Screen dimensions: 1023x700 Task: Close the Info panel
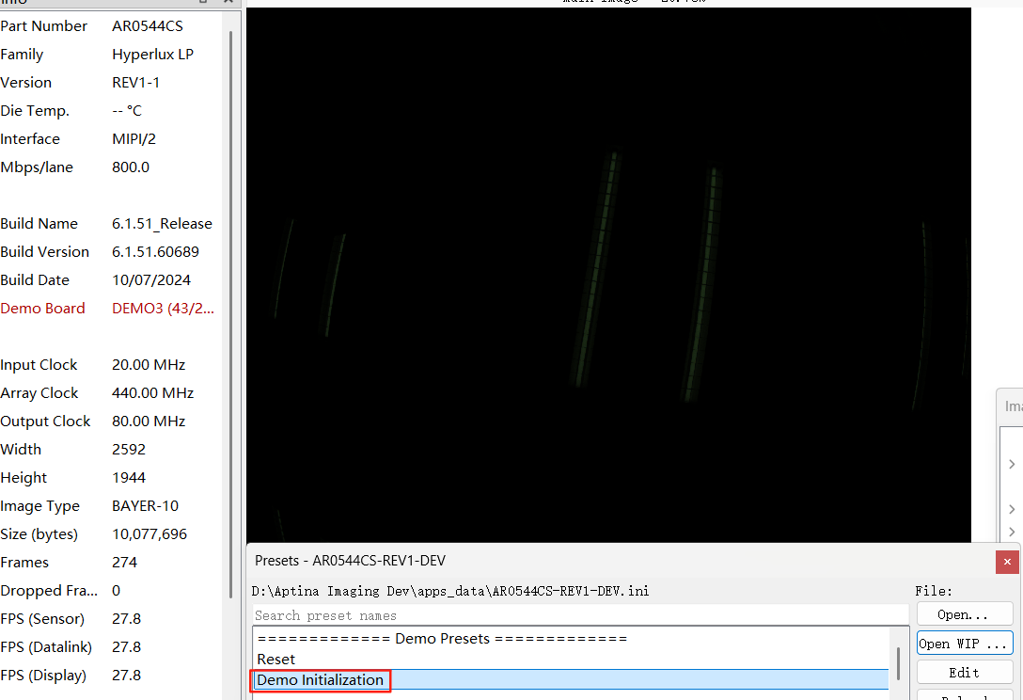click(x=229, y=3)
